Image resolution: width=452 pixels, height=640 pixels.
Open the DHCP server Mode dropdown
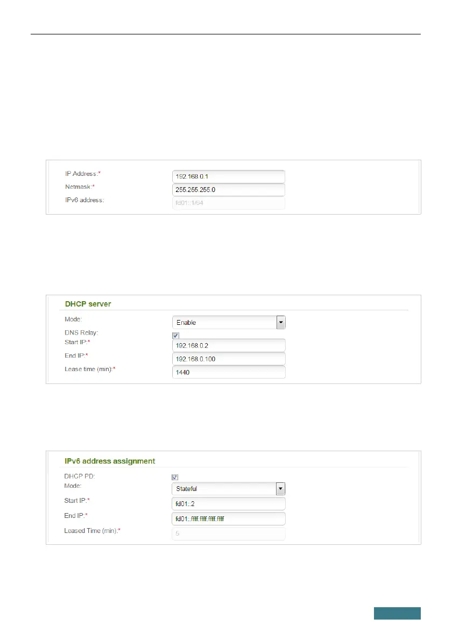228,323
